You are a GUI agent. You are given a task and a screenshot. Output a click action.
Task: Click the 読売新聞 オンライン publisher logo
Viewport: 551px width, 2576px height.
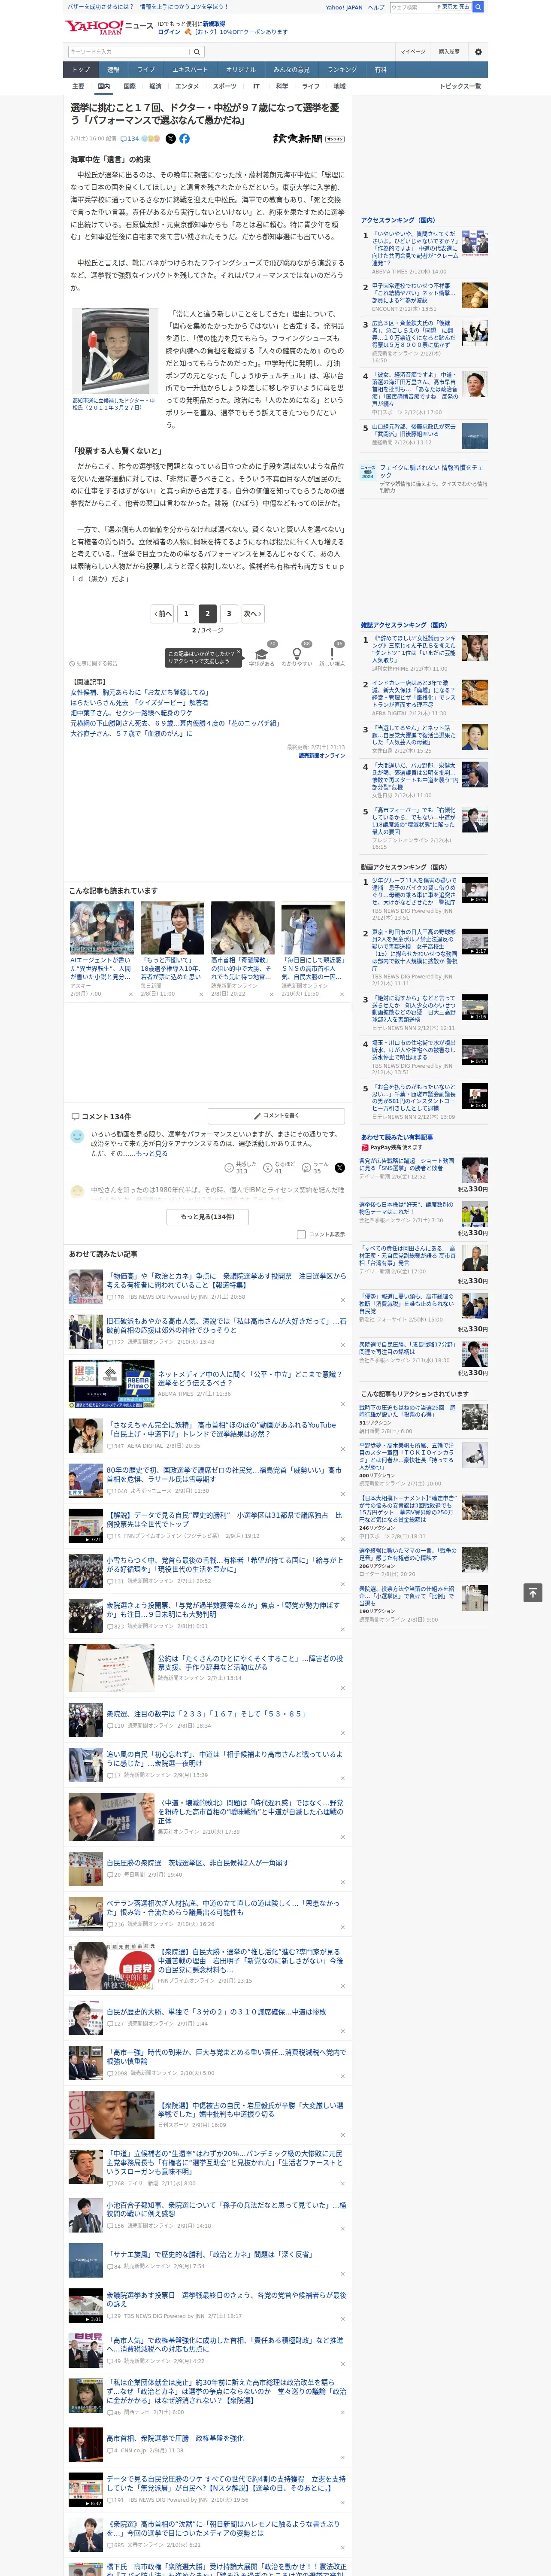(x=308, y=139)
